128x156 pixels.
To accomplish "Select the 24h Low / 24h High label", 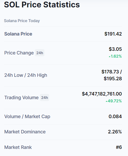I will coord(26,75).
